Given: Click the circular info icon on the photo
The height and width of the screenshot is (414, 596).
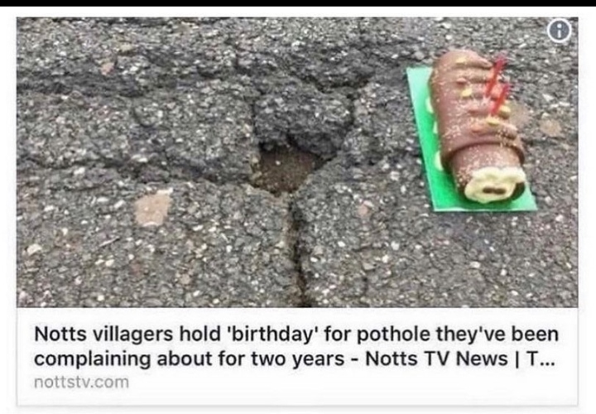Looking at the screenshot, I should click(x=560, y=31).
